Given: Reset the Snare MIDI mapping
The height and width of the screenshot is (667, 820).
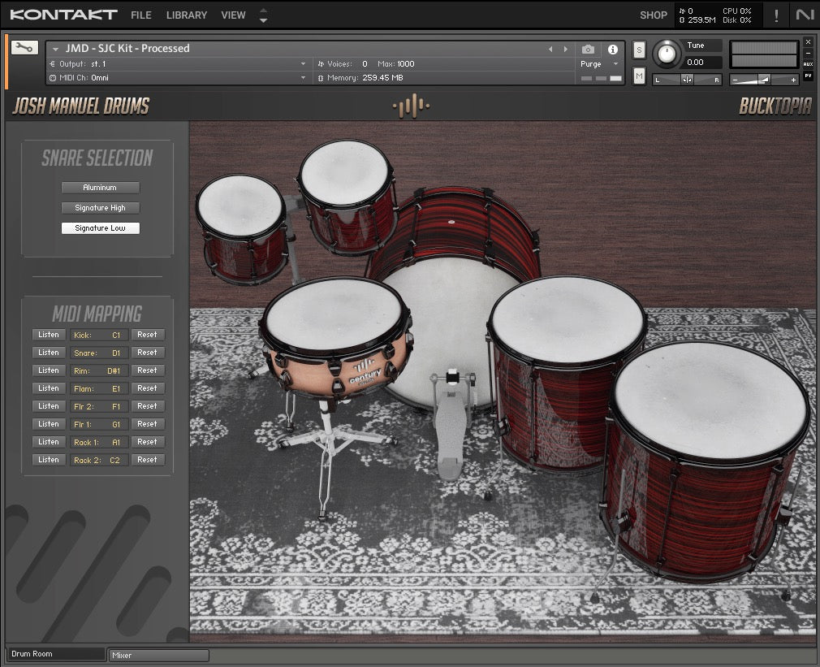Looking at the screenshot, I should 147,353.
